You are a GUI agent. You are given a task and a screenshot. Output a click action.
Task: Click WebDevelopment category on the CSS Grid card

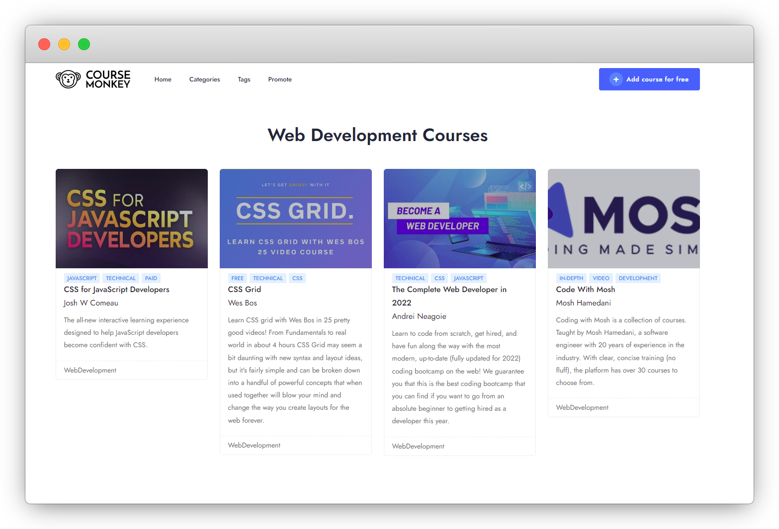click(x=254, y=445)
